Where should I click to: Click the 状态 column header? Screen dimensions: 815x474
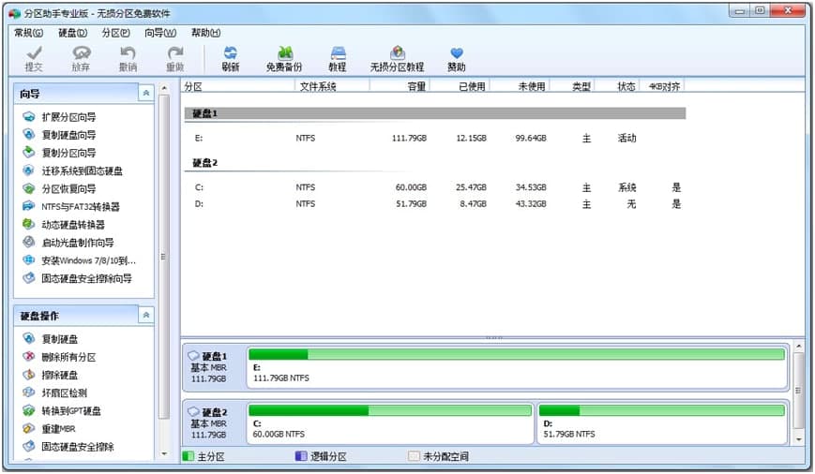coord(617,86)
